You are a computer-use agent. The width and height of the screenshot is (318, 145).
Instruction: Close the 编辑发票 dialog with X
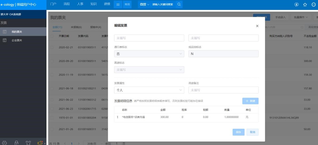257,26
